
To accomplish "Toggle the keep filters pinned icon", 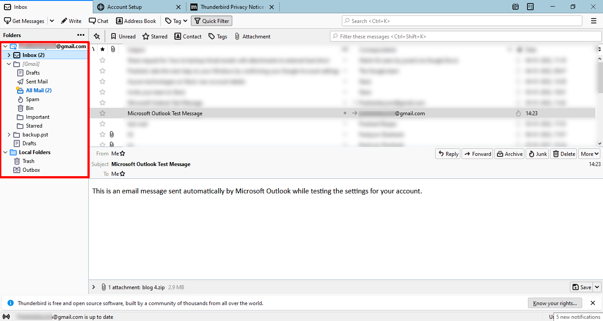I will tap(97, 36).
